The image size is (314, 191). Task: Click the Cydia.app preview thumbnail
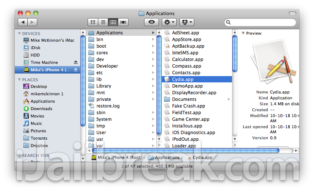[273, 62]
